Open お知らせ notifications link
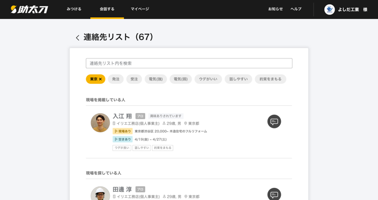This screenshot has height=200, width=378. click(275, 9)
